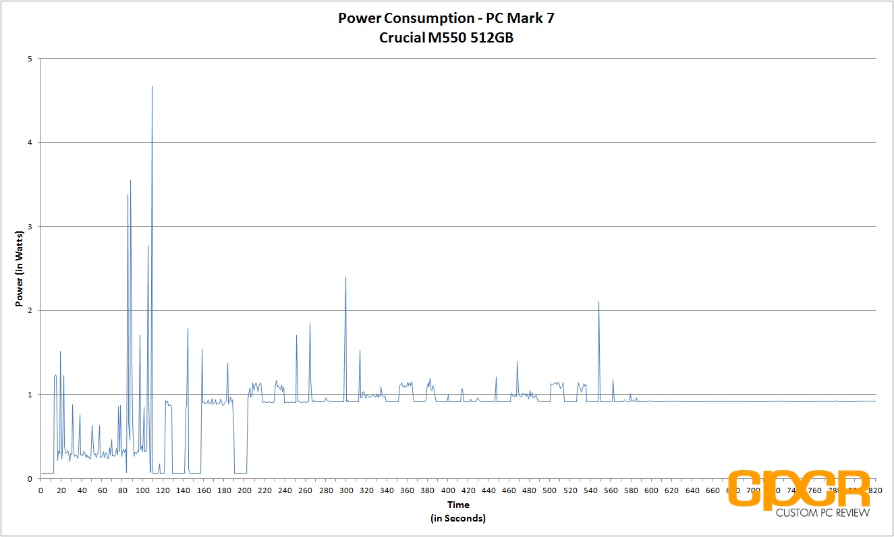Click the '(in Seconds)' axis caption
Screen dimensions: 894x537
click(458, 518)
